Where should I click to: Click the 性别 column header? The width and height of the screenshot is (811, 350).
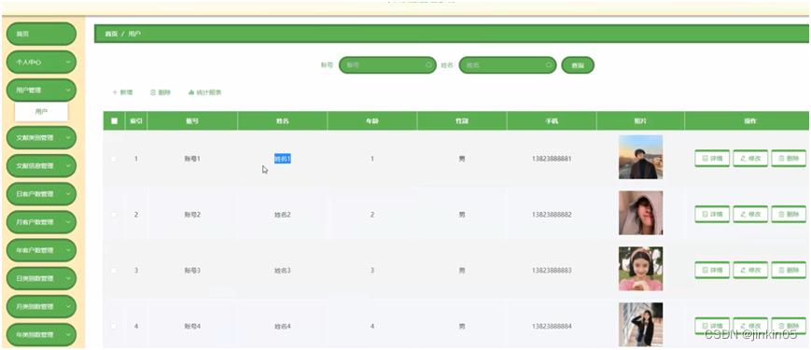[x=462, y=121]
